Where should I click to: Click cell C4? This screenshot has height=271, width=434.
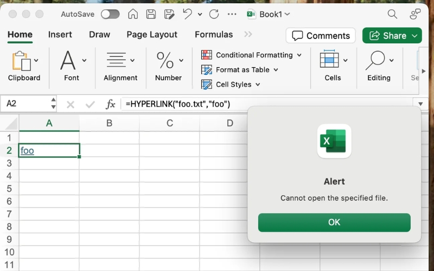point(170,176)
